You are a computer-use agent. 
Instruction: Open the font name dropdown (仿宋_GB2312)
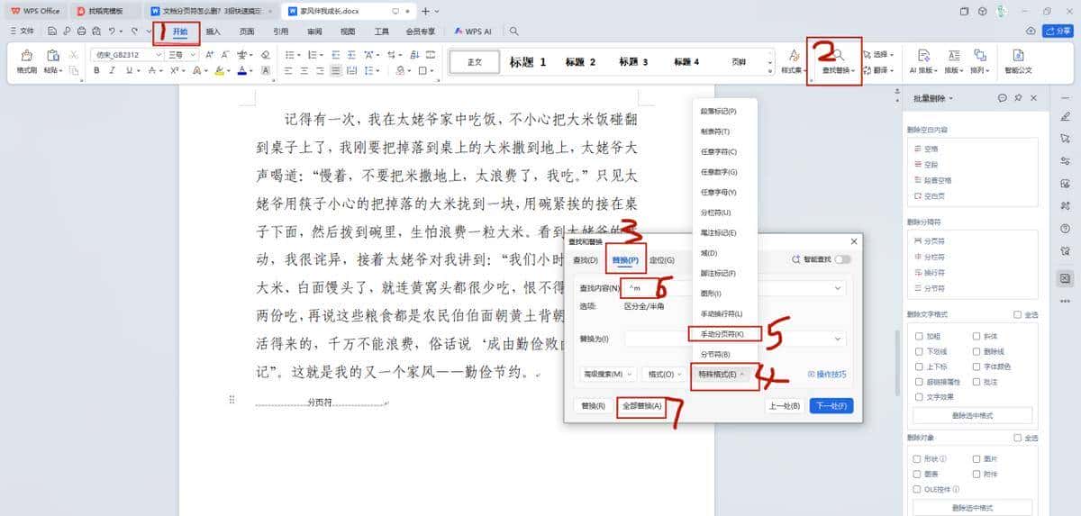[x=159, y=54]
